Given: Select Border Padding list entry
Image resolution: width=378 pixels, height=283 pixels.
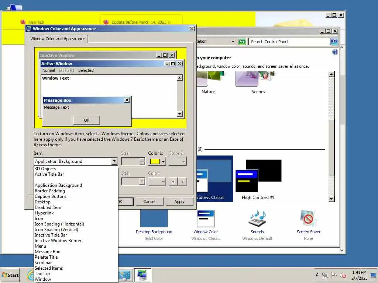Looking at the screenshot, I should click(76, 191).
